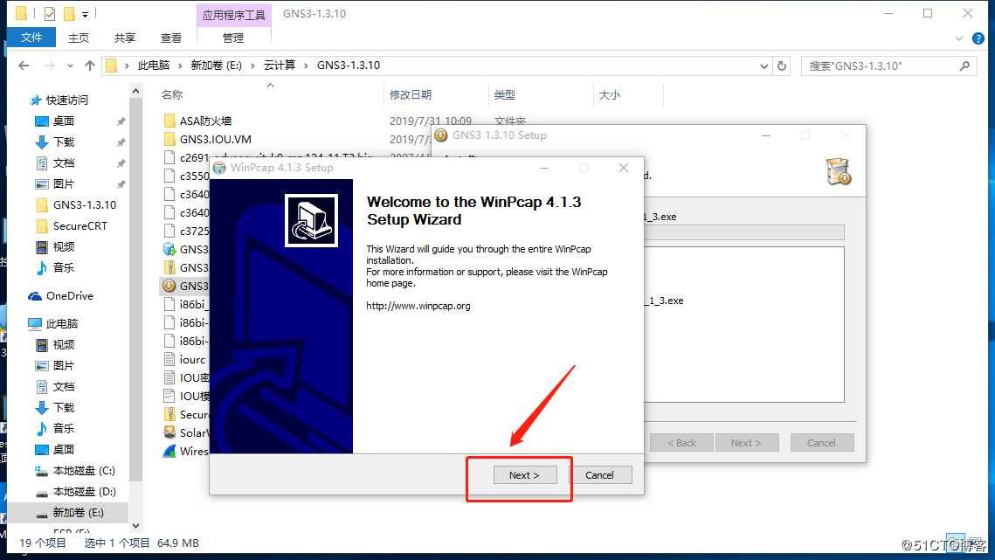Go up one folder level arrow
The width and height of the screenshot is (995, 560).
90,66
